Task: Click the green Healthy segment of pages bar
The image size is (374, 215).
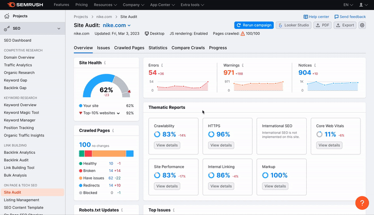Action: [x=81, y=153]
